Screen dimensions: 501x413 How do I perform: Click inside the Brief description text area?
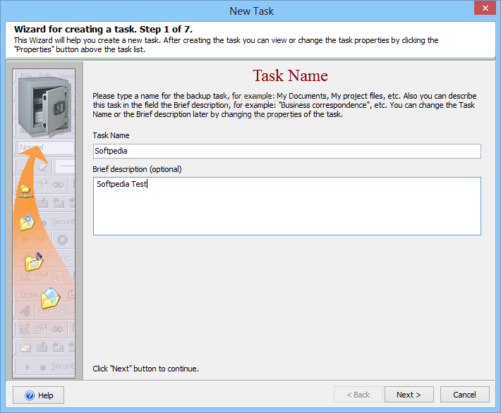(287, 207)
